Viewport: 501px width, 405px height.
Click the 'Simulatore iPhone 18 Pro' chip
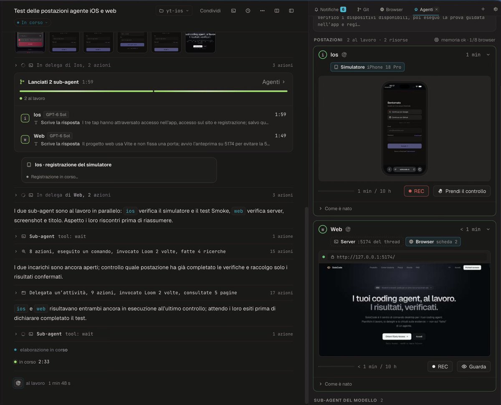367,67
